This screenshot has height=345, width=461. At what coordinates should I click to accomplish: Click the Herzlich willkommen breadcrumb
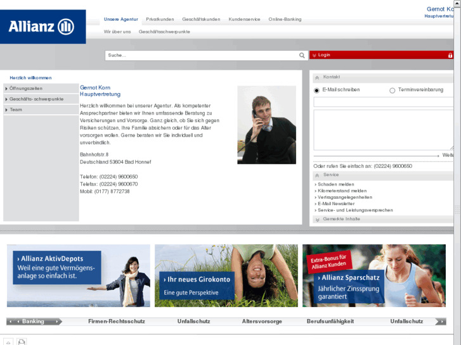30,78
